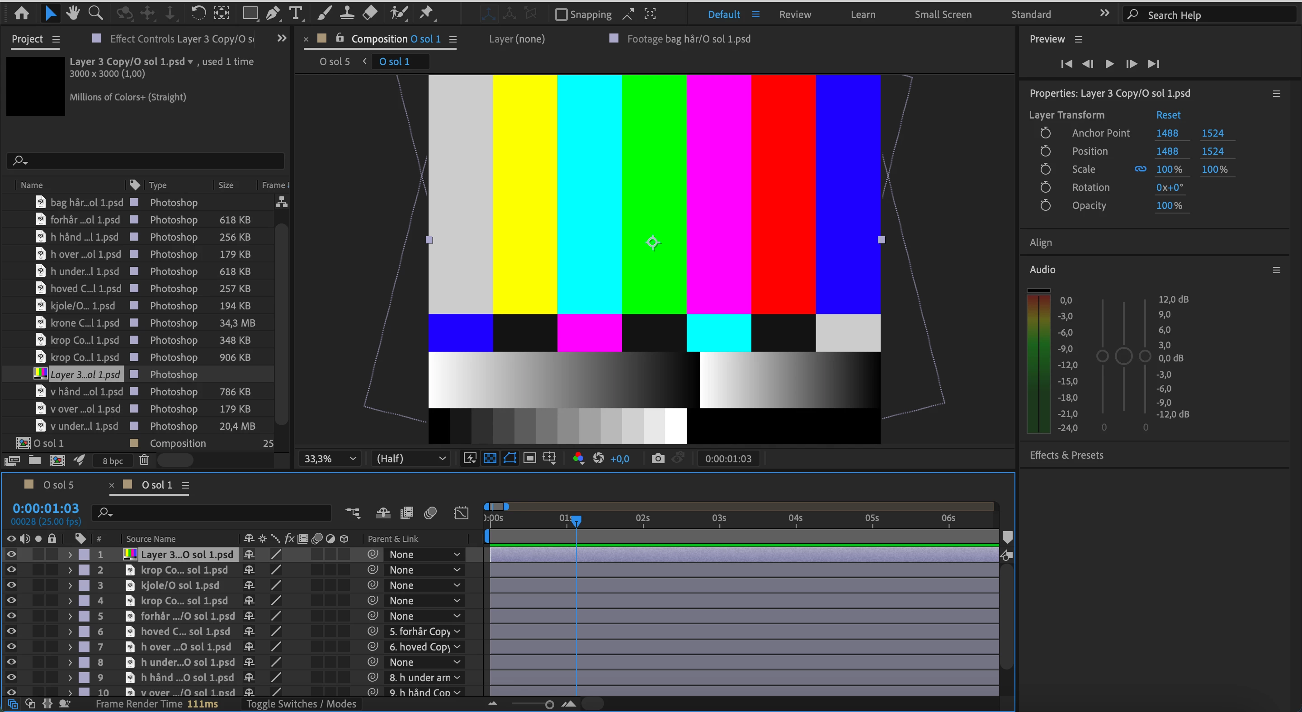Toggle the transparency grid button
The height and width of the screenshot is (712, 1302).
coord(490,459)
